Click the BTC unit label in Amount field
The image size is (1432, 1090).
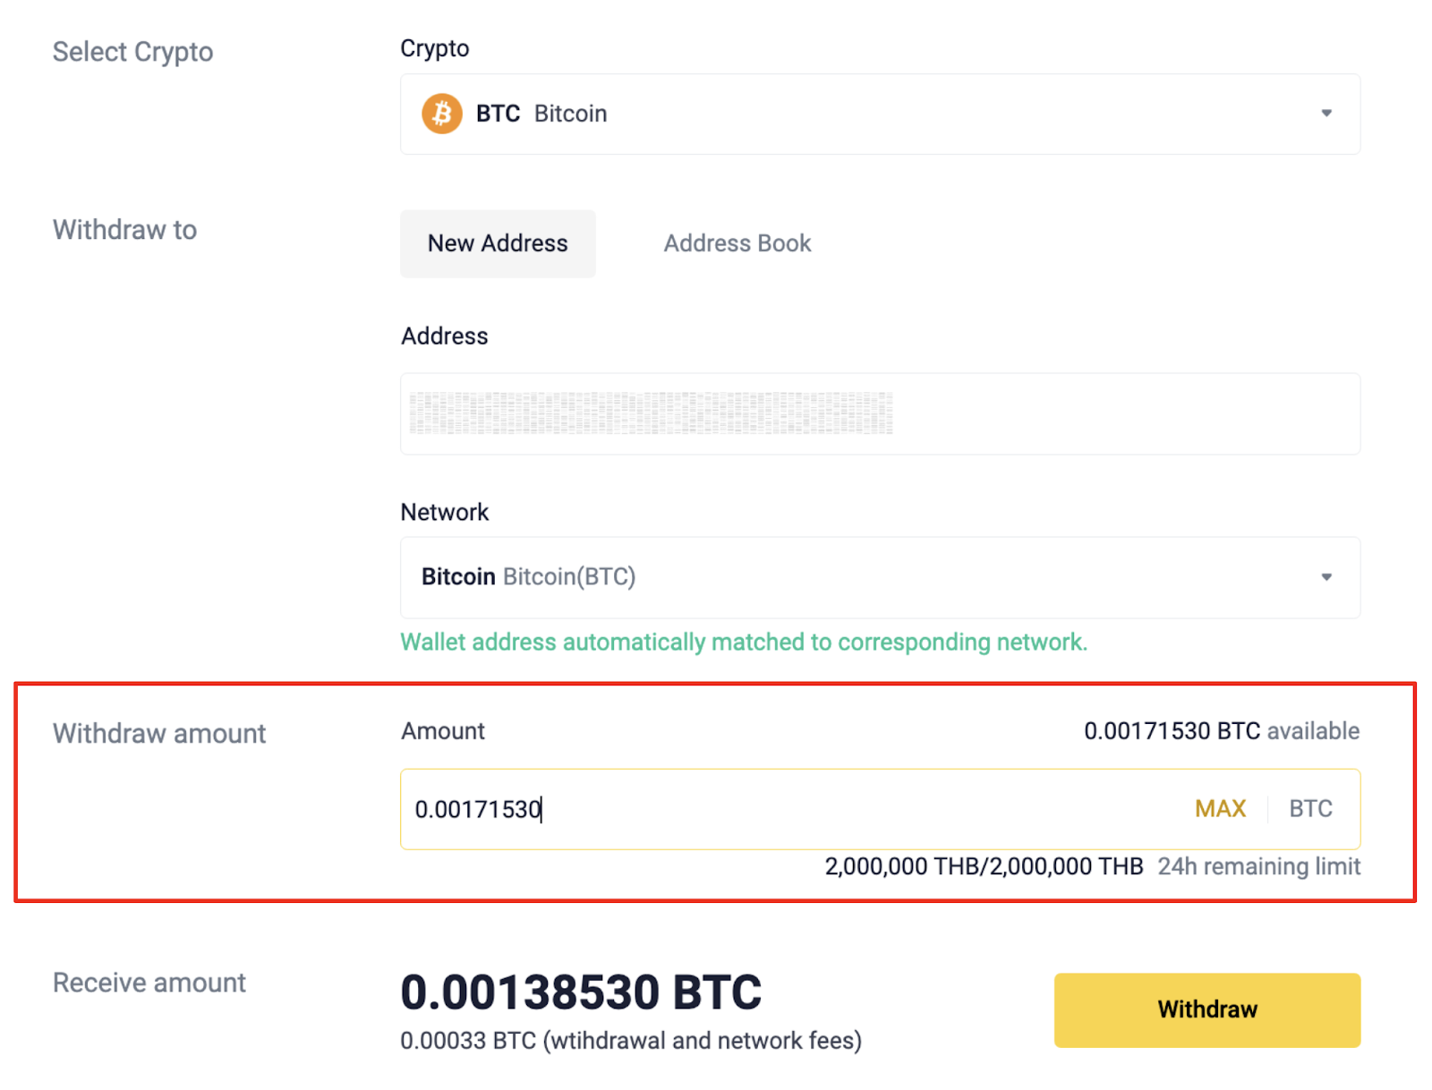[x=1310, y=809]
